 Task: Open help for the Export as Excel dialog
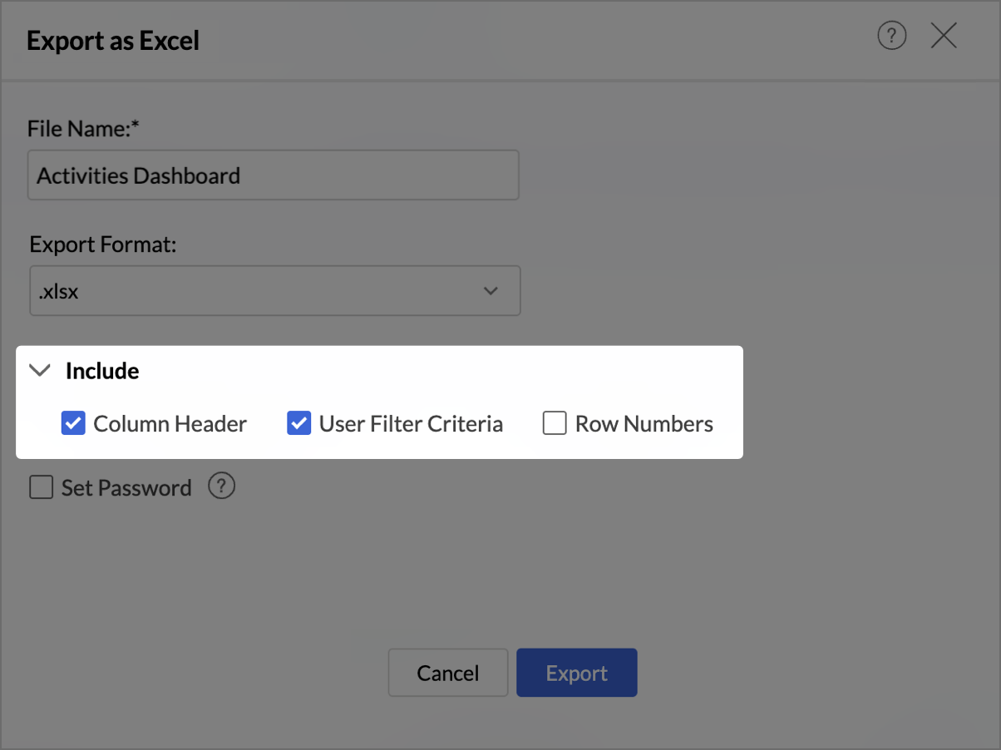click(892, 37)
